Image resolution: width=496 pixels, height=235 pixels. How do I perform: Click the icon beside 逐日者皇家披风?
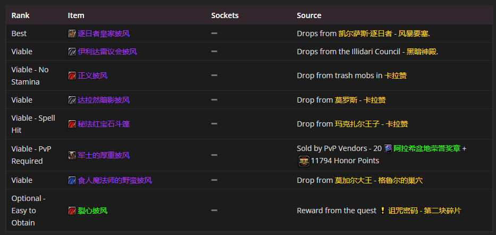tap(72, 33)
